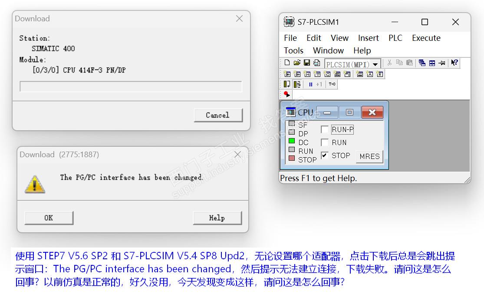Click the context Help arrow-question icon
484x294 pixels.
[x=454, y=63]
